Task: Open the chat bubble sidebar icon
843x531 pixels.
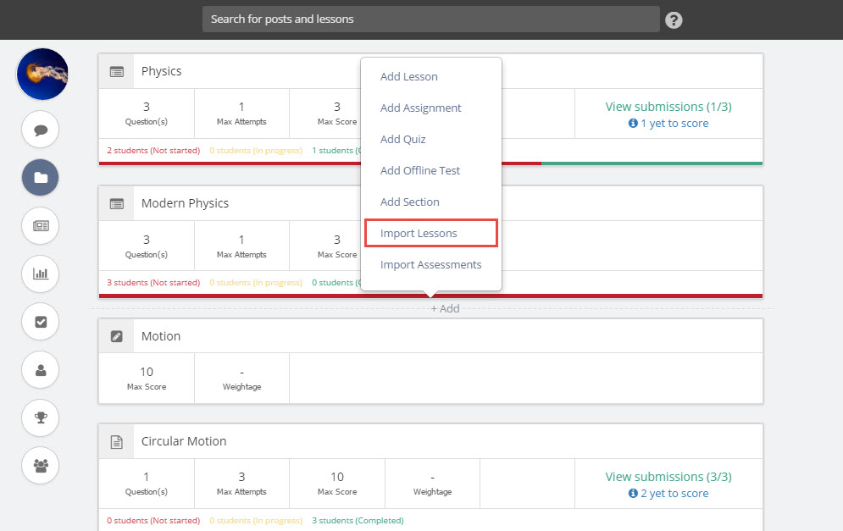Action: click(41, 130)
